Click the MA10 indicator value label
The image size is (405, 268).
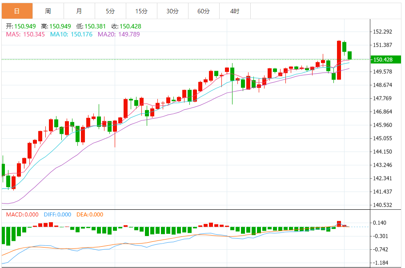coord(71,34)
